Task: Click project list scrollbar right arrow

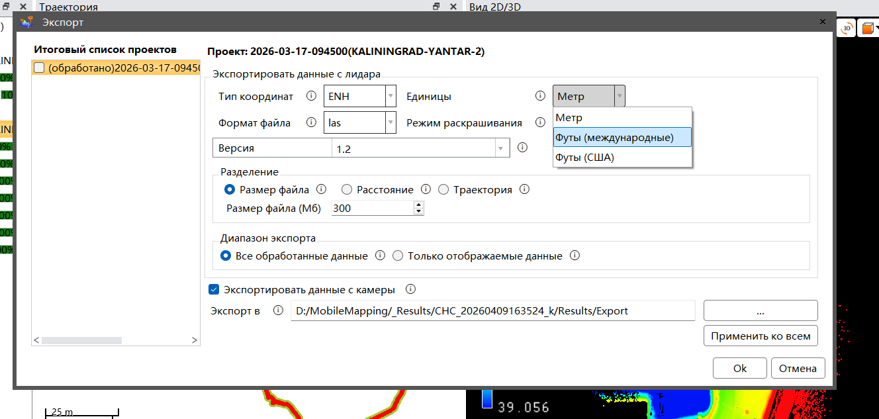Action: click(195, 340)
